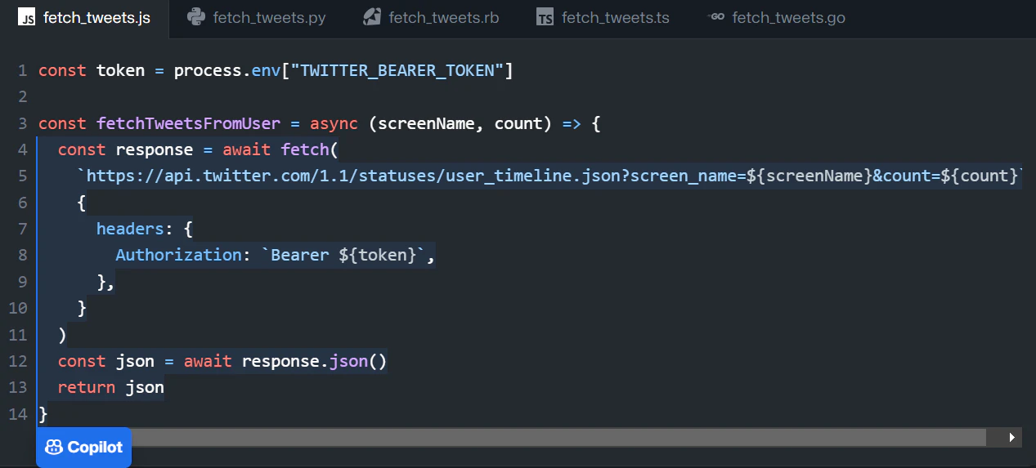Click the JS file icon
The width and height of the screenshot is (1036, 468).
(x=26, y=17)
